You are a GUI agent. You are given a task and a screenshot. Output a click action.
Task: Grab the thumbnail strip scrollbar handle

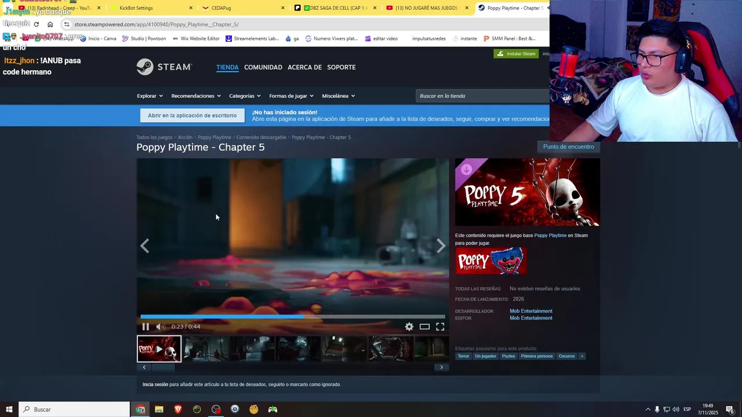tap(163, 367)
